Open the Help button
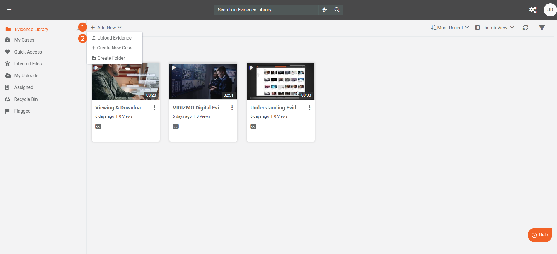This screenshot has height=254, width=557. [540, 235]
